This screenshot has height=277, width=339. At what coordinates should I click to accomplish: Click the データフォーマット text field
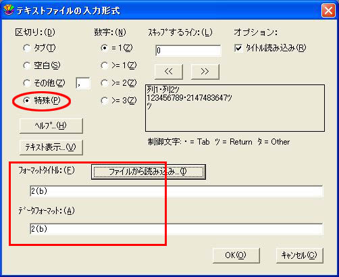176,229
